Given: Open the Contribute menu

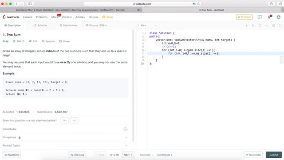Looking at the screenshot, I should click(165, 155).
